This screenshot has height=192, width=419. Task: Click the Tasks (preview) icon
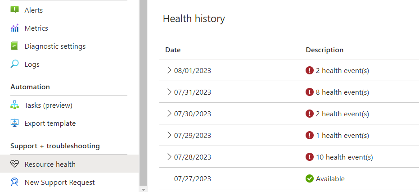pos(14,105)
